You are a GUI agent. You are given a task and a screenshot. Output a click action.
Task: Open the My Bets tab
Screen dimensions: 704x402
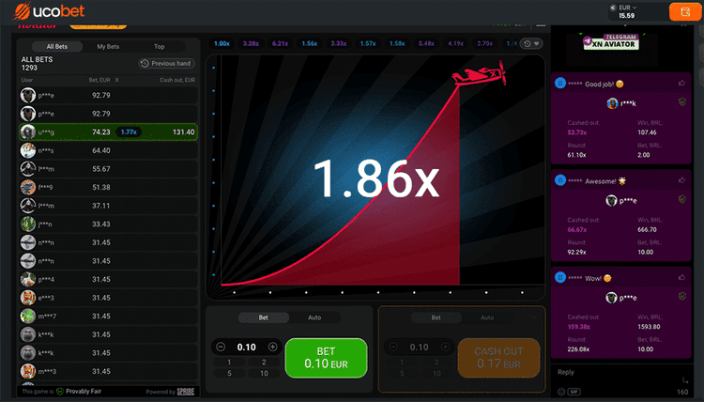[108, 47]
